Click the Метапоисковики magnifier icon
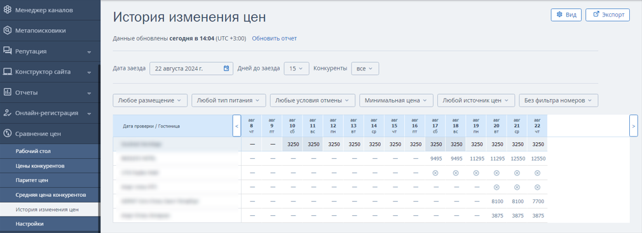 (8, 30)
